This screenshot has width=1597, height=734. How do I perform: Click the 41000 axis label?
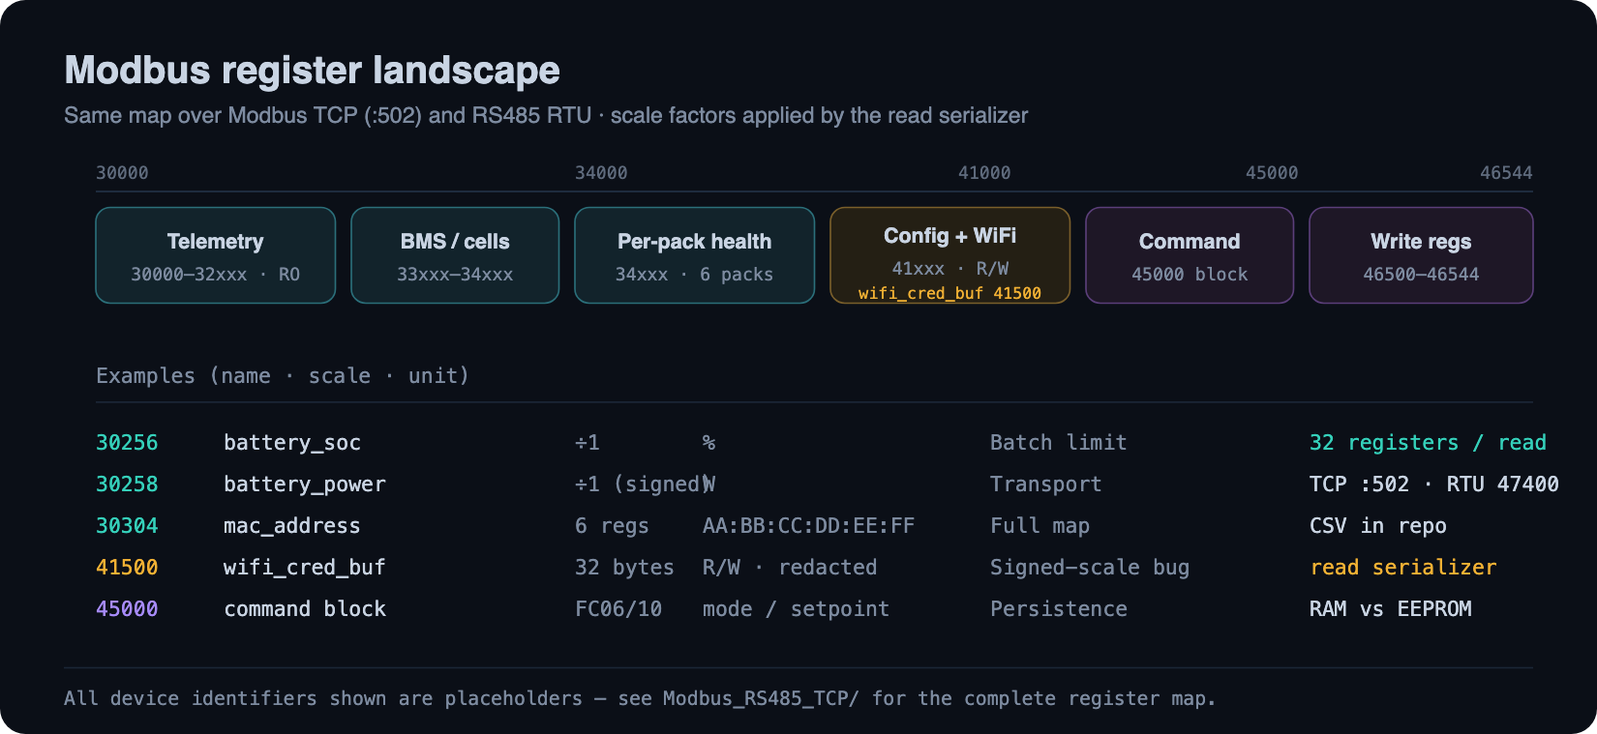click(x=984, y=173)
